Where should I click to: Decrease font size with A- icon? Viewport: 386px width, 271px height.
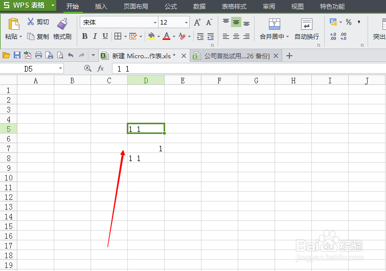209,22
